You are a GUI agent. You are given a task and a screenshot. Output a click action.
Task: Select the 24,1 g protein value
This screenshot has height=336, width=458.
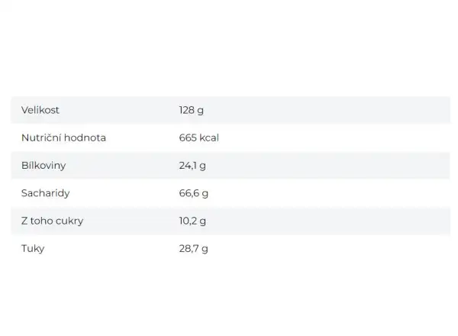(x=192, y=166)
